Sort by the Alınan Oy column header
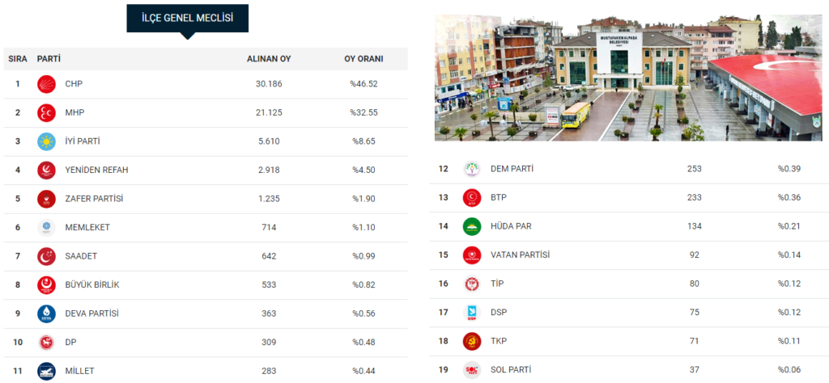This screenshot has width=829, height=383. [x=269, y=59]
